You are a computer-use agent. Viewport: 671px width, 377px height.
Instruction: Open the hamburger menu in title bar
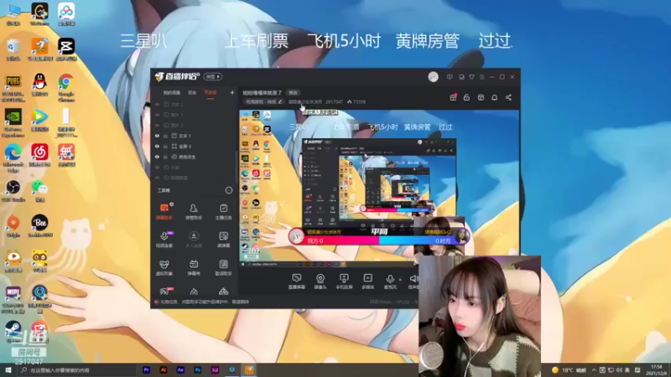[481, 77]
